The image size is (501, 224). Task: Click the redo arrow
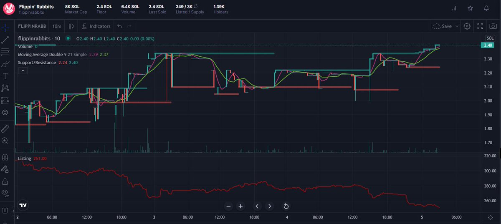coord(129,26)
